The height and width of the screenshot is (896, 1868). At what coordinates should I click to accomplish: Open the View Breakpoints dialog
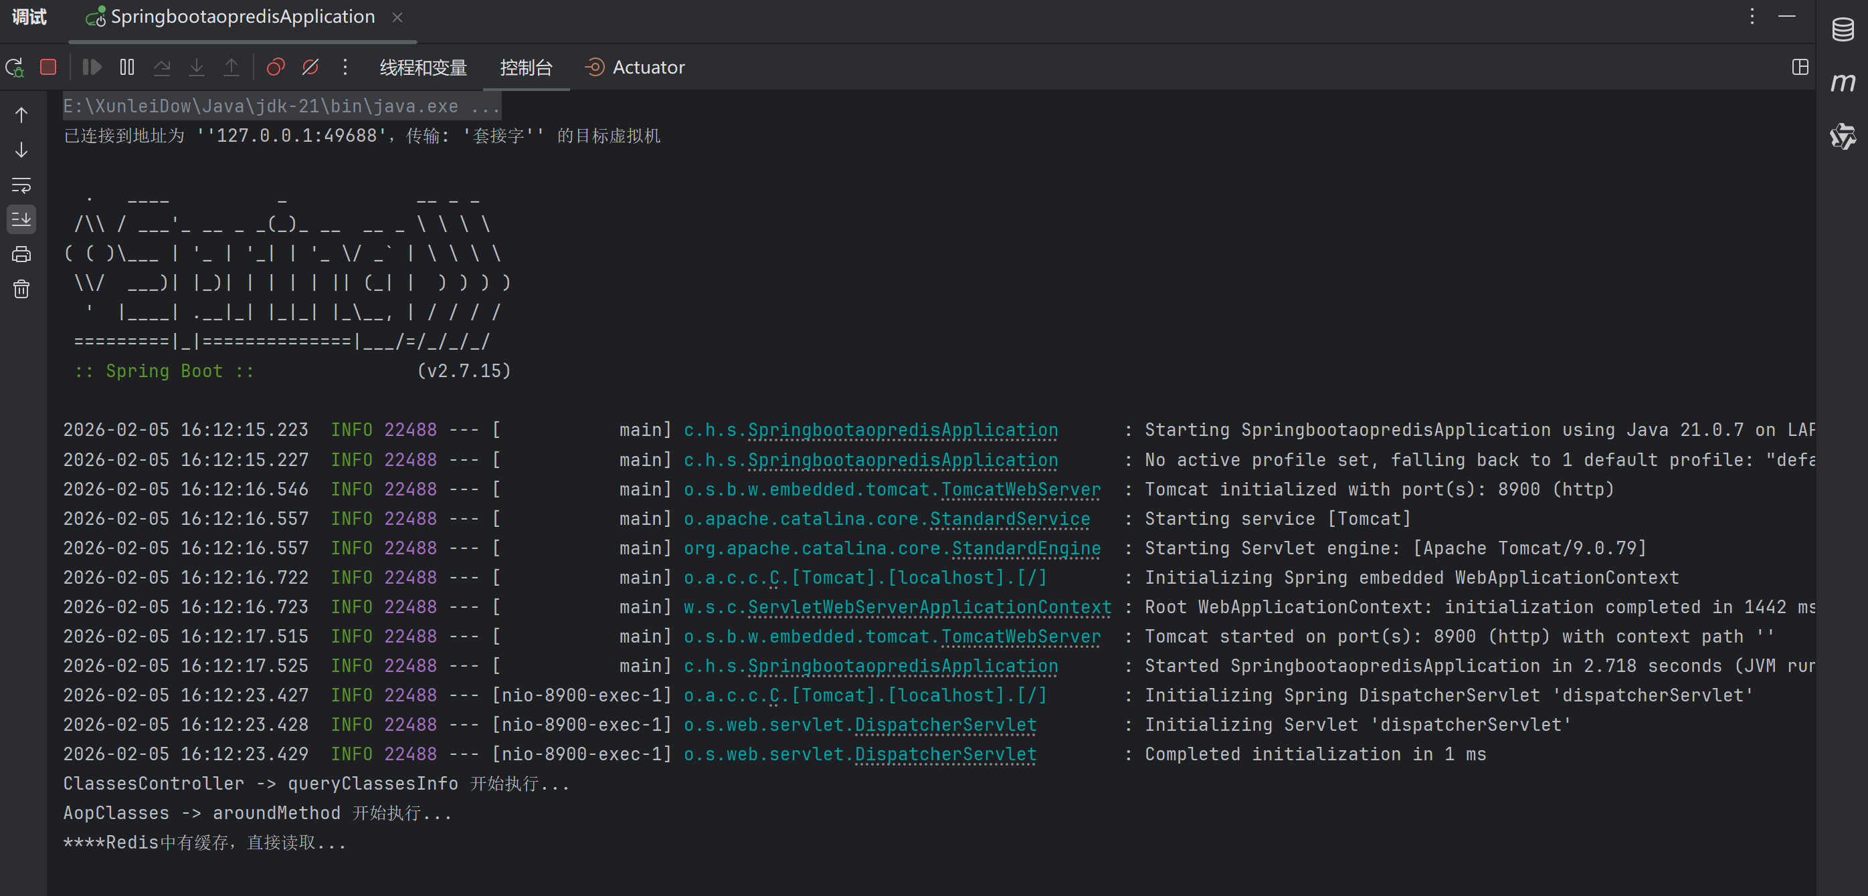(276, 68)
